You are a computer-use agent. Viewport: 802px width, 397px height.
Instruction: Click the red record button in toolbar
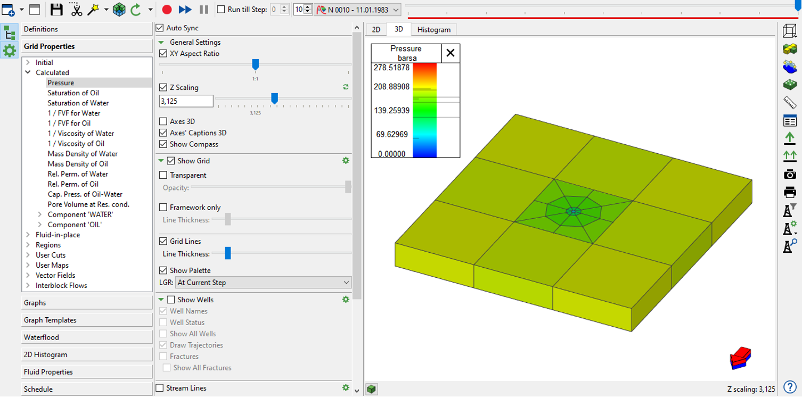coord(167,10)
